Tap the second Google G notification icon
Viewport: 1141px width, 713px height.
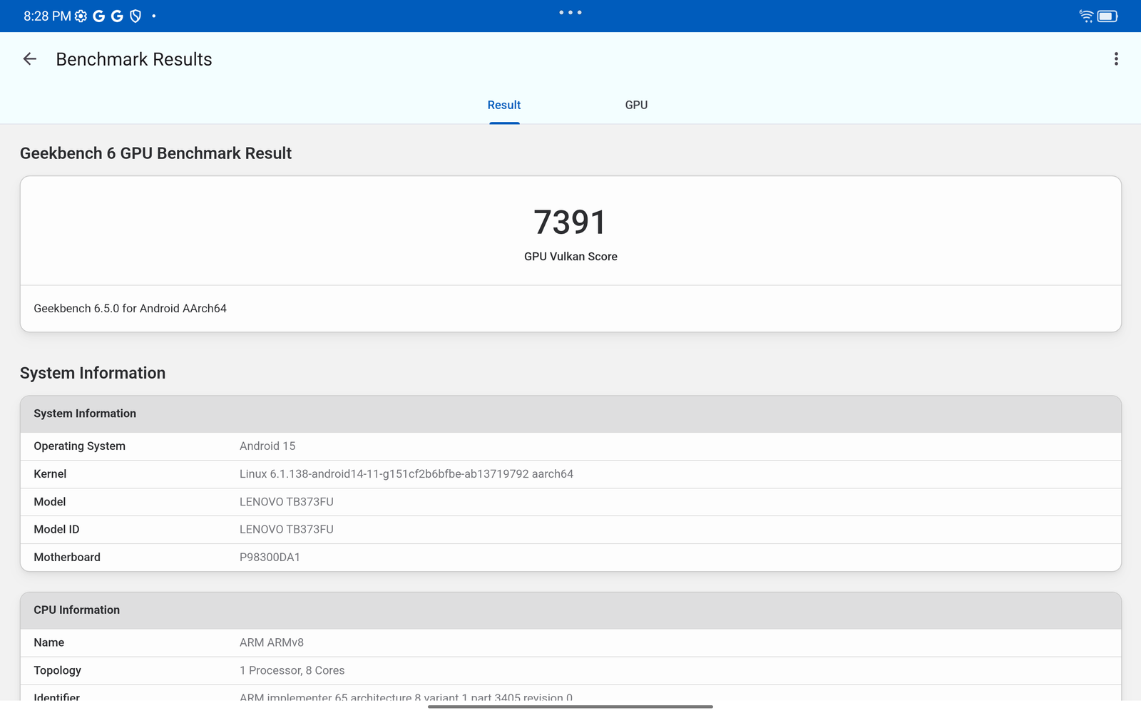(117, 16)
